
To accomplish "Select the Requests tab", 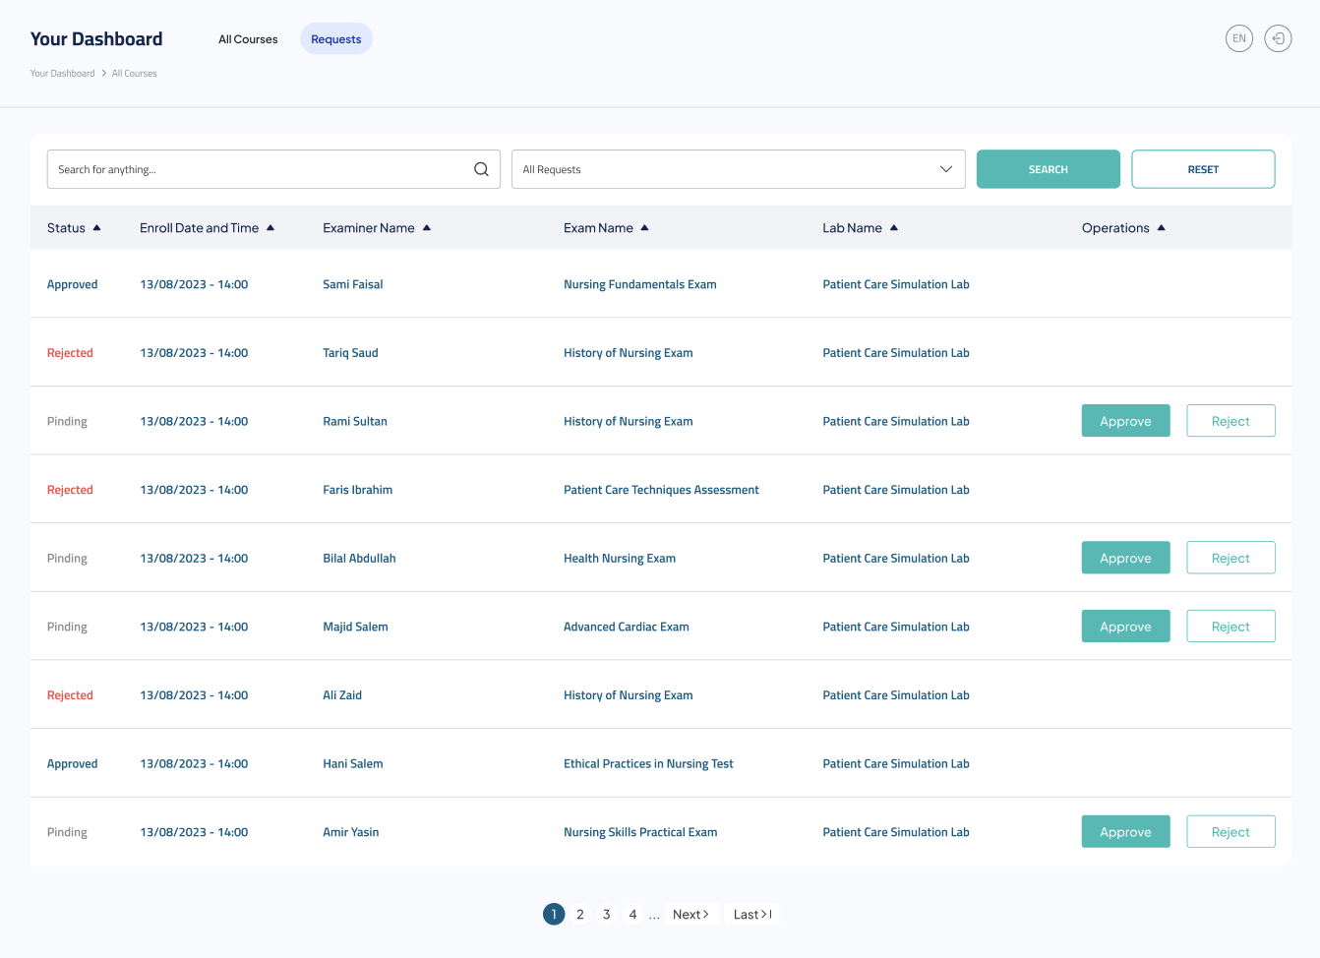I will 336,39.
